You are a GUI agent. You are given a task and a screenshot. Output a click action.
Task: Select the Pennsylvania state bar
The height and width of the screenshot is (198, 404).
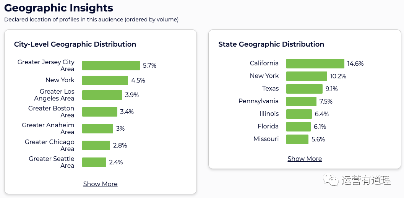click(x=301, y=101)
